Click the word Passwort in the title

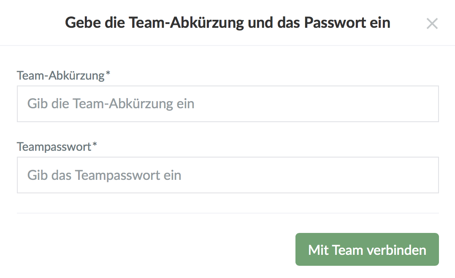click(334, 23)
